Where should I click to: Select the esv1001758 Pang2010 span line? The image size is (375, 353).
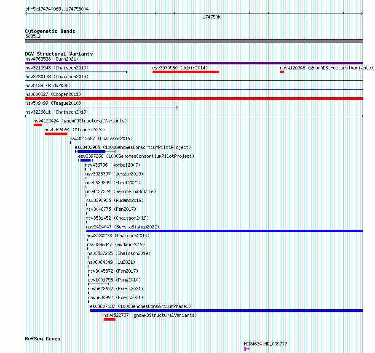[98, 284]
